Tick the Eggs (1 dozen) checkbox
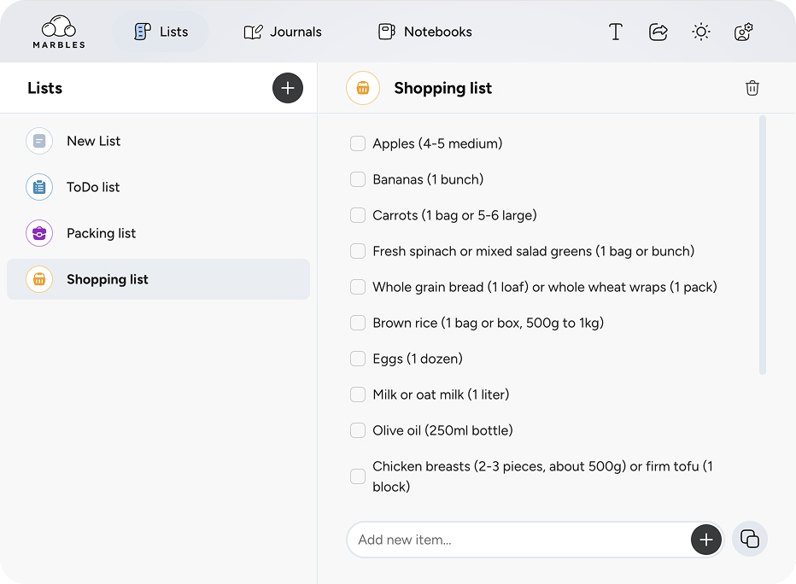The width and height of the screenshot is (796, 584). 358,359
